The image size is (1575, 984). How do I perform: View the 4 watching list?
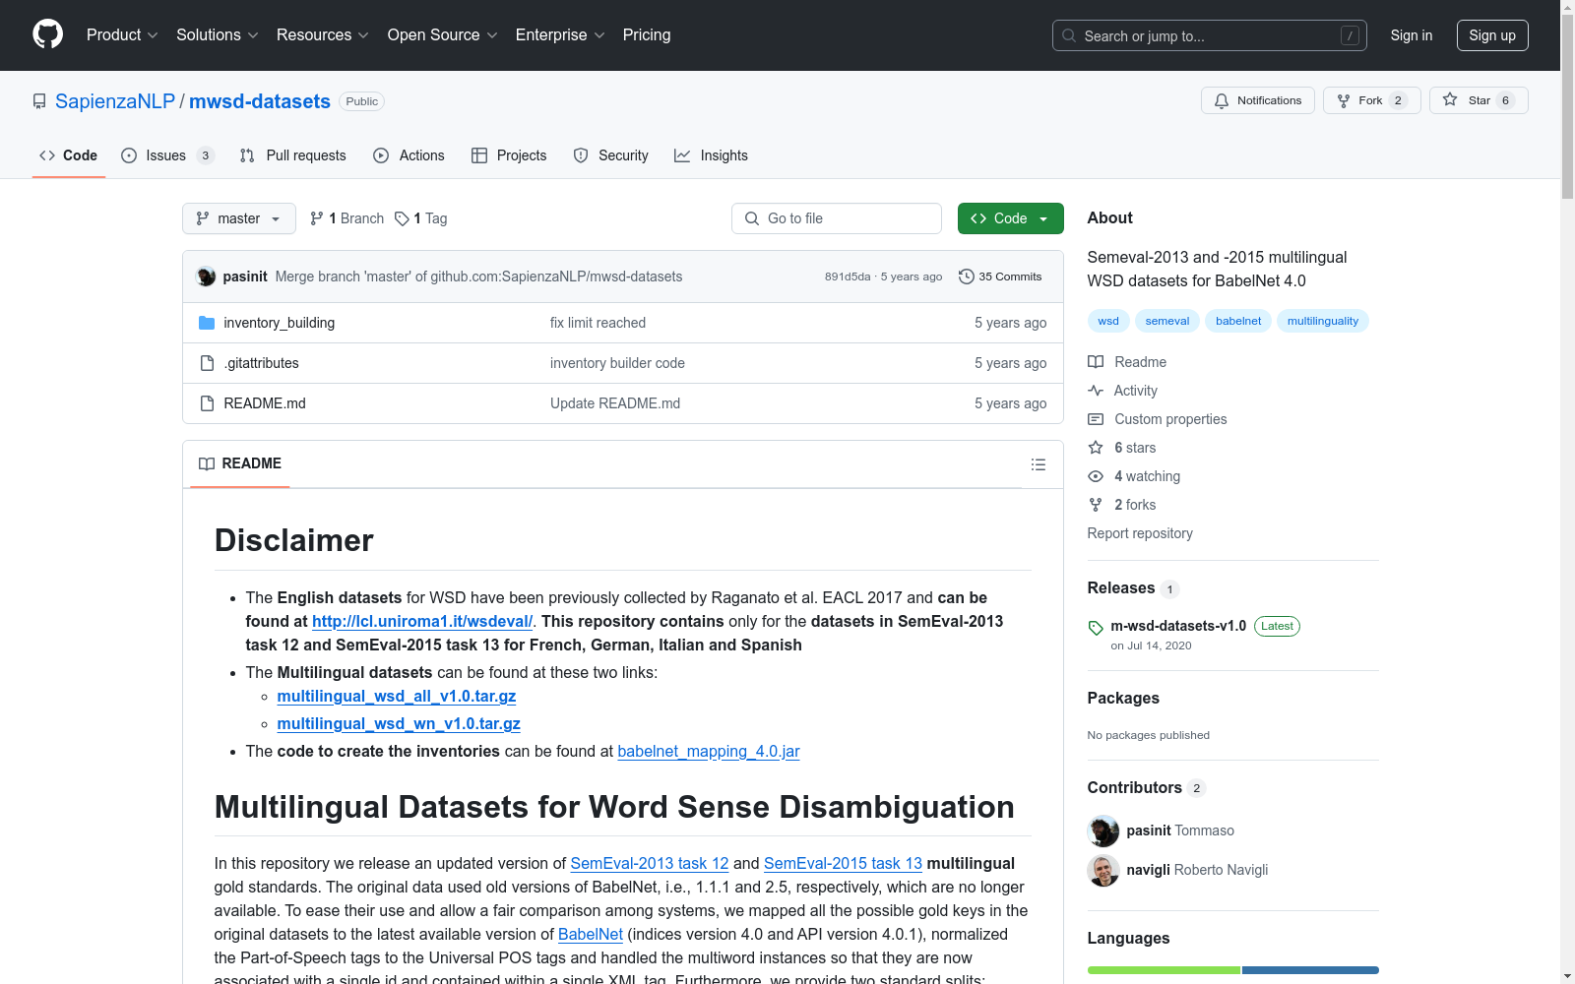click(1134, 476)
